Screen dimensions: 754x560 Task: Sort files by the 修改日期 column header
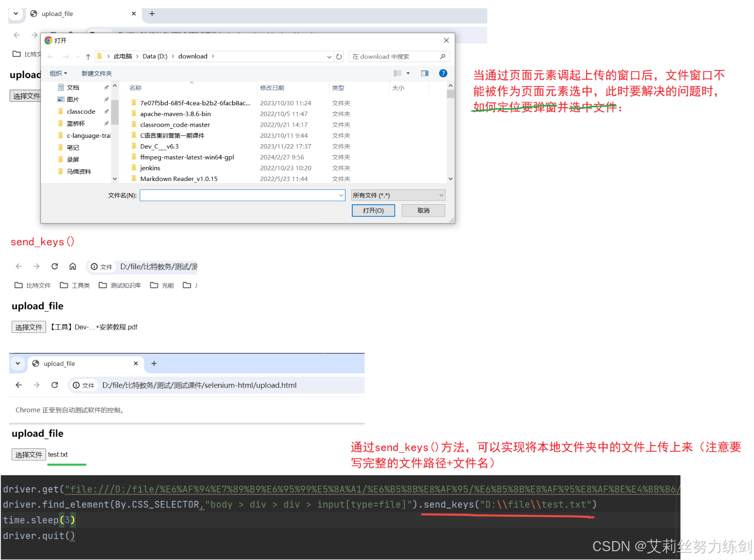pyautogui.click(x=272, y=88)
